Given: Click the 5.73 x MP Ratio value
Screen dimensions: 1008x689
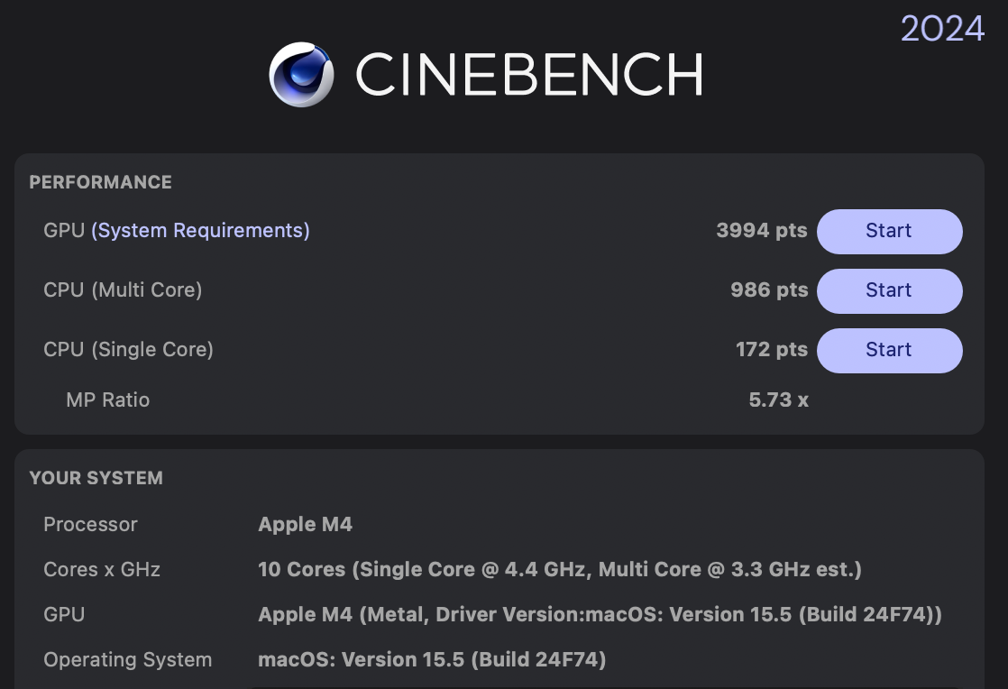Looking at the screenshot, I should [x=778, y=400].
